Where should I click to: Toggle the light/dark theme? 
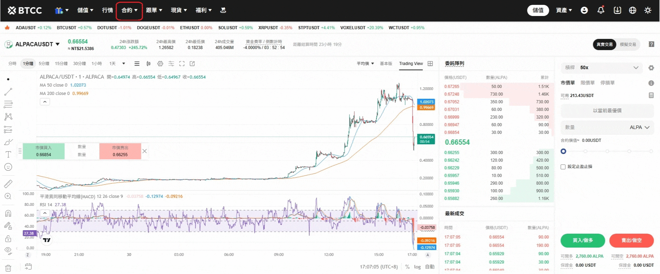point(647,10)
